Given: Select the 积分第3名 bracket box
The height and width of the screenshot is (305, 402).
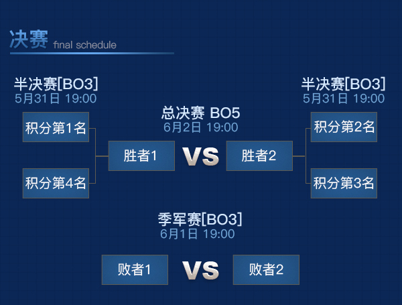Looking at the screenshot, I should point(344,183).
